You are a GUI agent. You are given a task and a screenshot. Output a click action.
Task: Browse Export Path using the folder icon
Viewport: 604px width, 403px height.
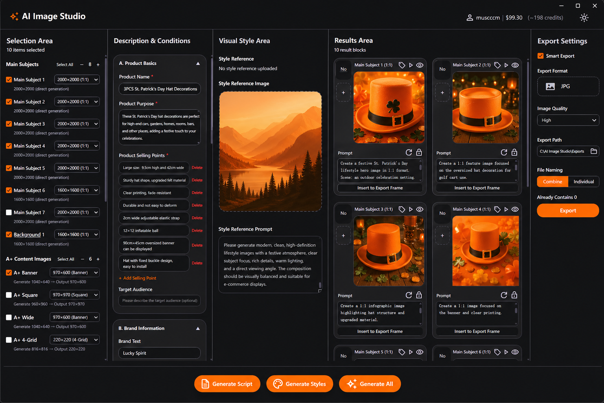[593, 151]
